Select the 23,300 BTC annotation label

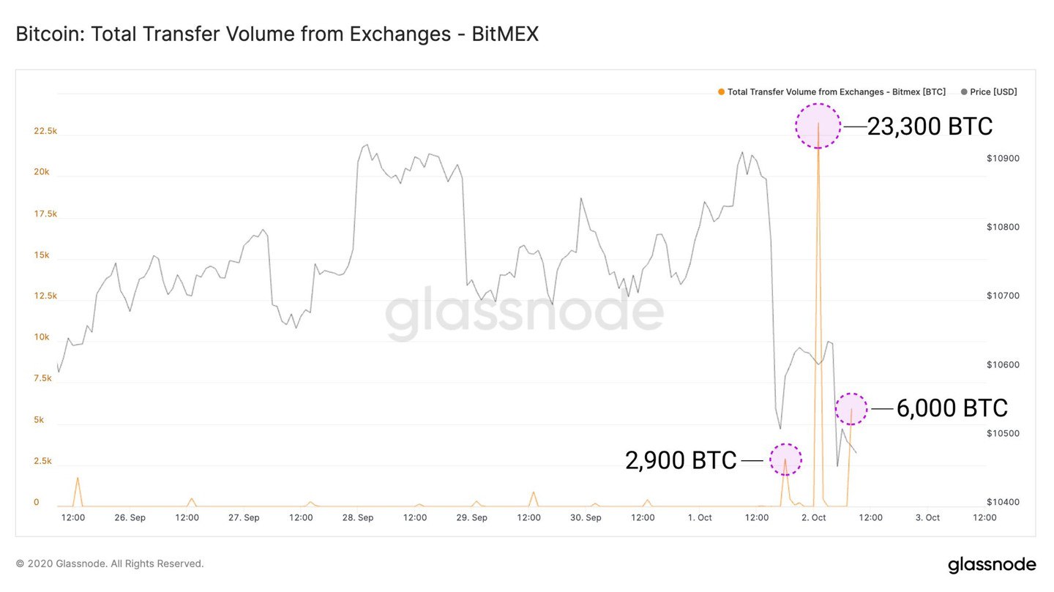pos(930,127)
